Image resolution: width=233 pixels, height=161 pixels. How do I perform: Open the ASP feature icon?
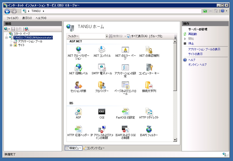point(78,113)
